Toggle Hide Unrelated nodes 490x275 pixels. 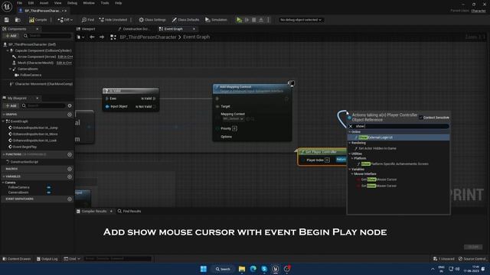click(x=113, y=20)
